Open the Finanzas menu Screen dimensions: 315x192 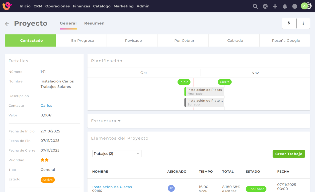pos(81,6)
